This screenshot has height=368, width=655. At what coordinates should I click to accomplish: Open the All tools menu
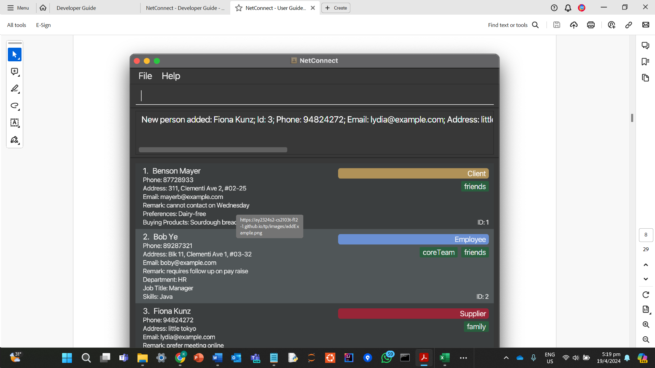16,25
